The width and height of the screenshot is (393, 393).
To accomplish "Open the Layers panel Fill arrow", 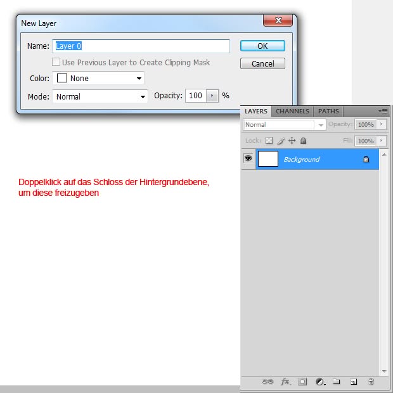I will tap(382, 141).
